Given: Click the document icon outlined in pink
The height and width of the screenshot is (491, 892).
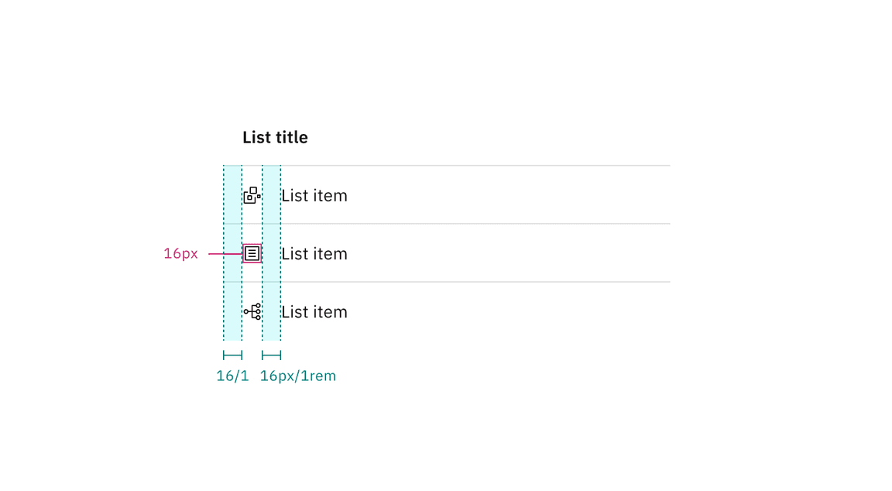Looking at the screenshot, I should [x=252, y=253].
